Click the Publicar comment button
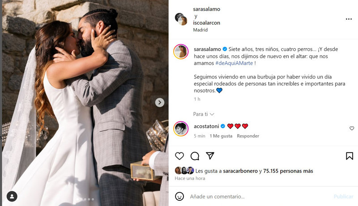The height and width of the screenshot is (206, 358). click(x=343, y=197)
